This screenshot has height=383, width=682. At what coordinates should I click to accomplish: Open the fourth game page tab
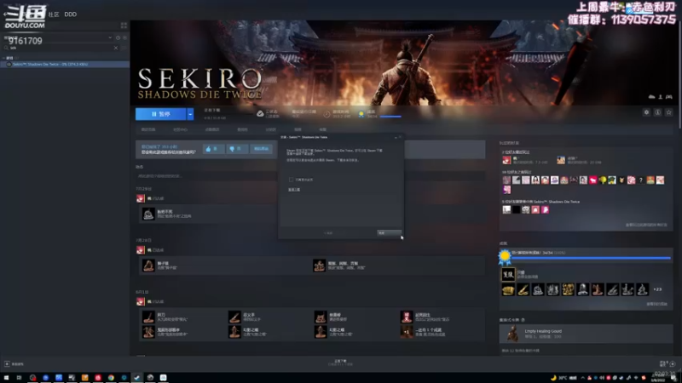[x=242, y=129]
